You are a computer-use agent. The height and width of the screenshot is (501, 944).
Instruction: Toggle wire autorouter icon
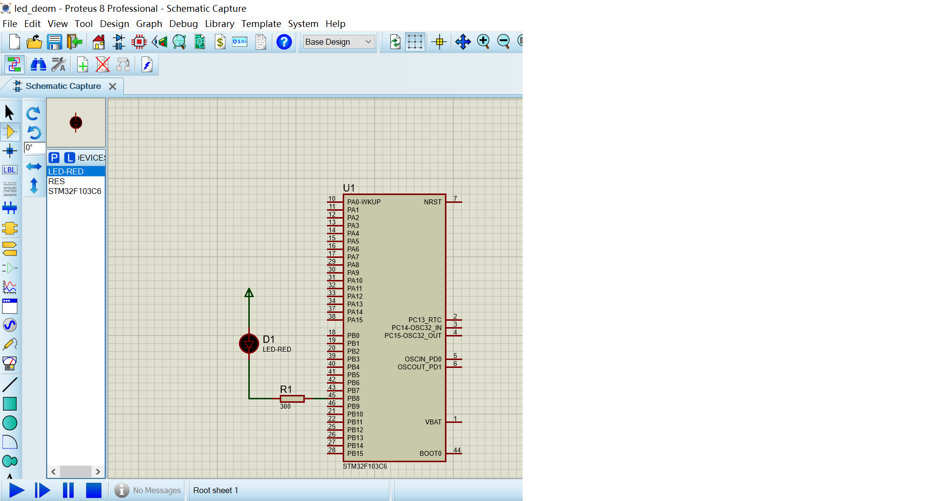(14, 64)
